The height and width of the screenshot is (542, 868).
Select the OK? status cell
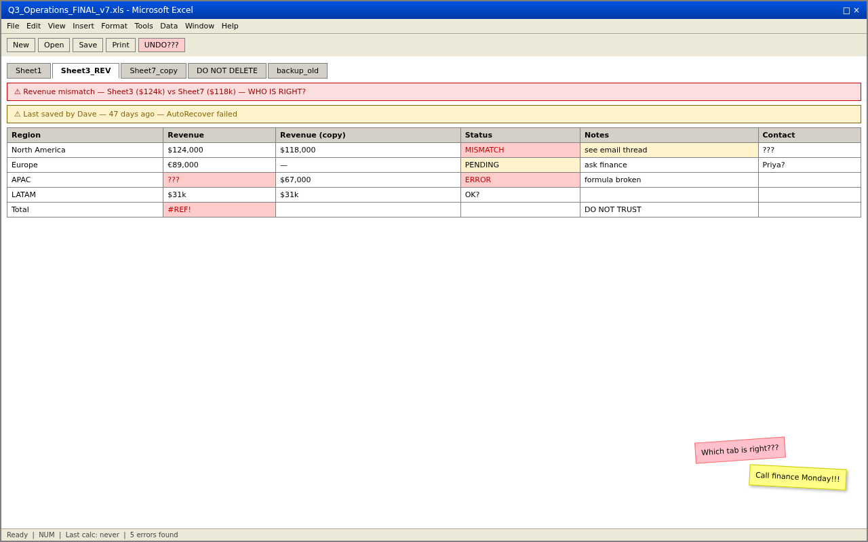tap(521, 195)
